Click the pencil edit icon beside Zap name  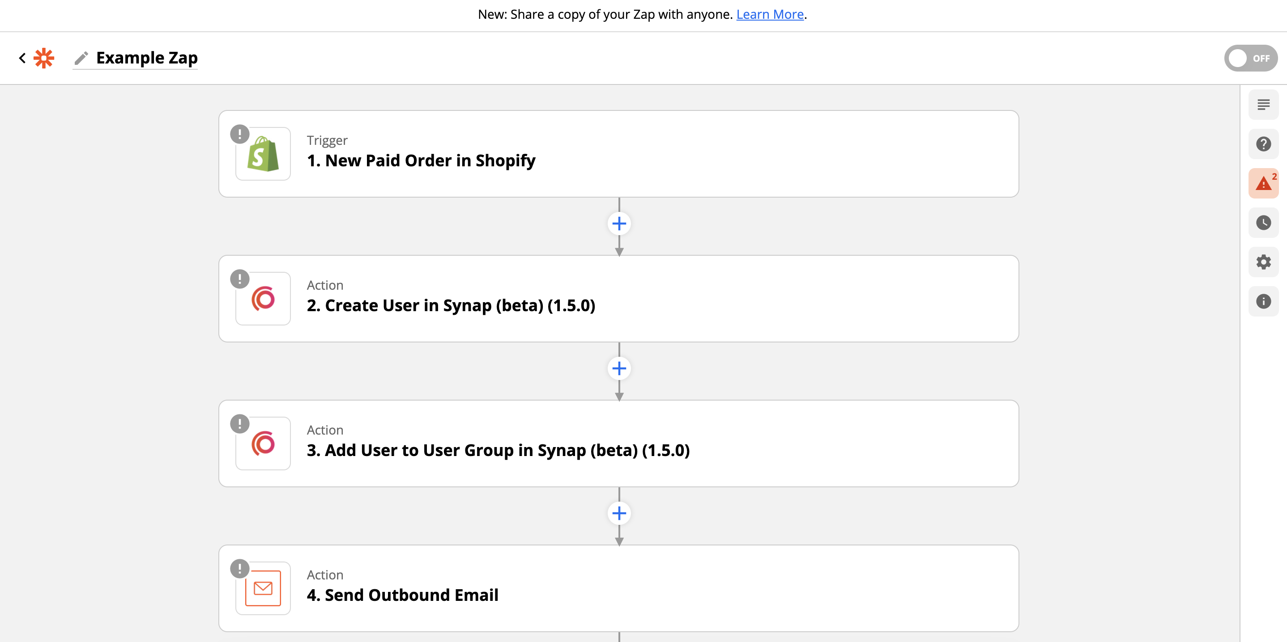[x=81, y=59]
